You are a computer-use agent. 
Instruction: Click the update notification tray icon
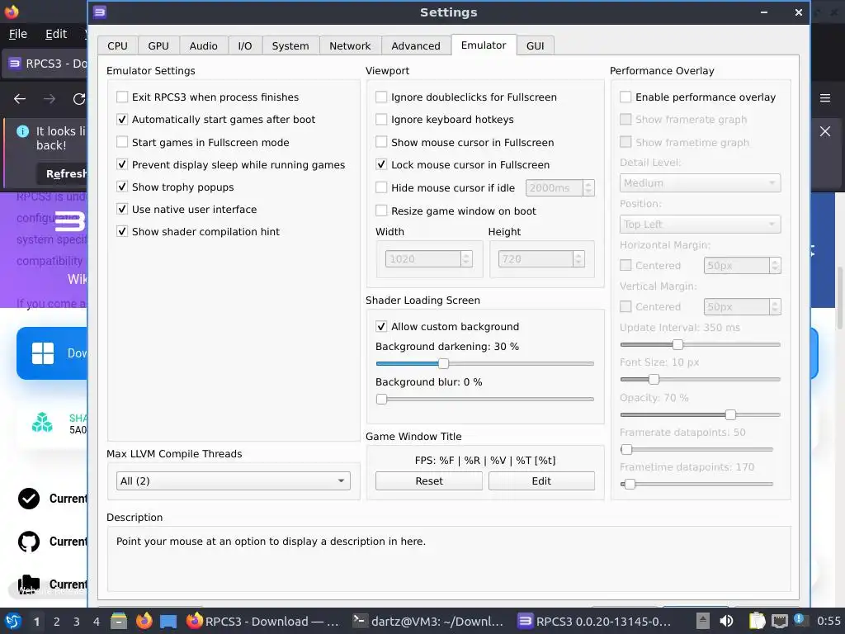point(800,619)
